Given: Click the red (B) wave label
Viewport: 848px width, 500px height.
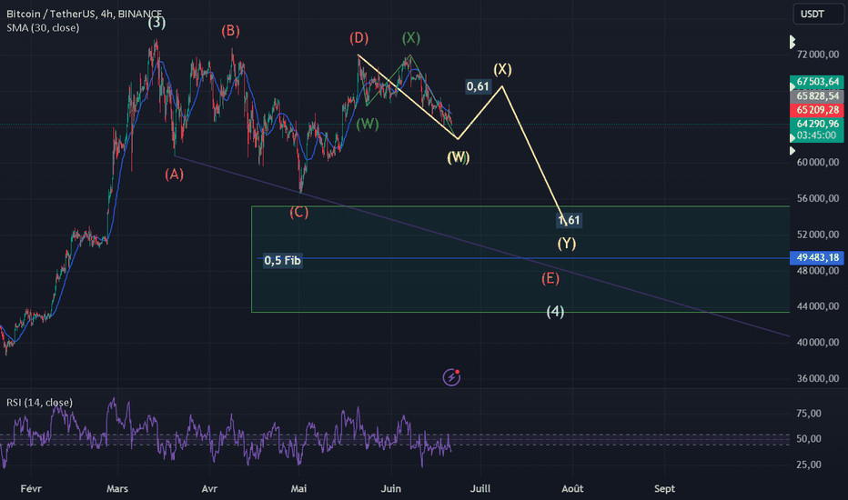Looking at the screenshot, I should (x=230, y=31).
